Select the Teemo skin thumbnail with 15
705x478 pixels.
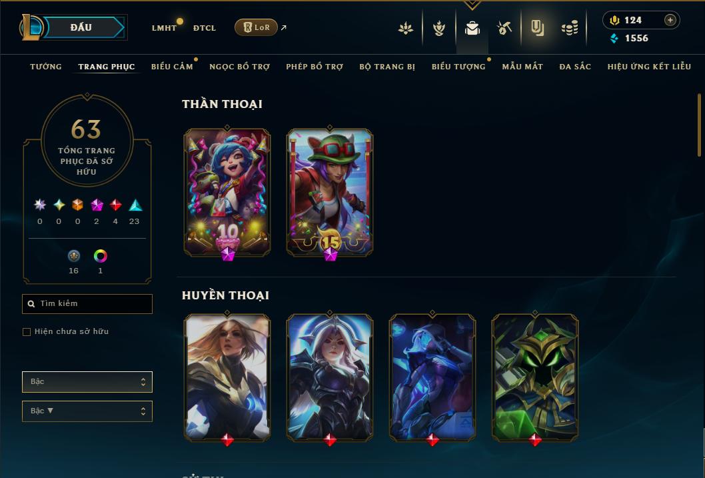[x=330, y=193]
